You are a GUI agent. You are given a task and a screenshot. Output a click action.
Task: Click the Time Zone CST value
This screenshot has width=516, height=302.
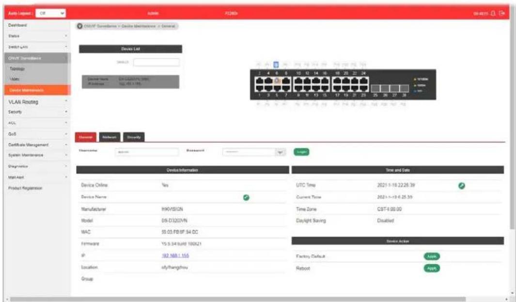click(x=390, y=209)
